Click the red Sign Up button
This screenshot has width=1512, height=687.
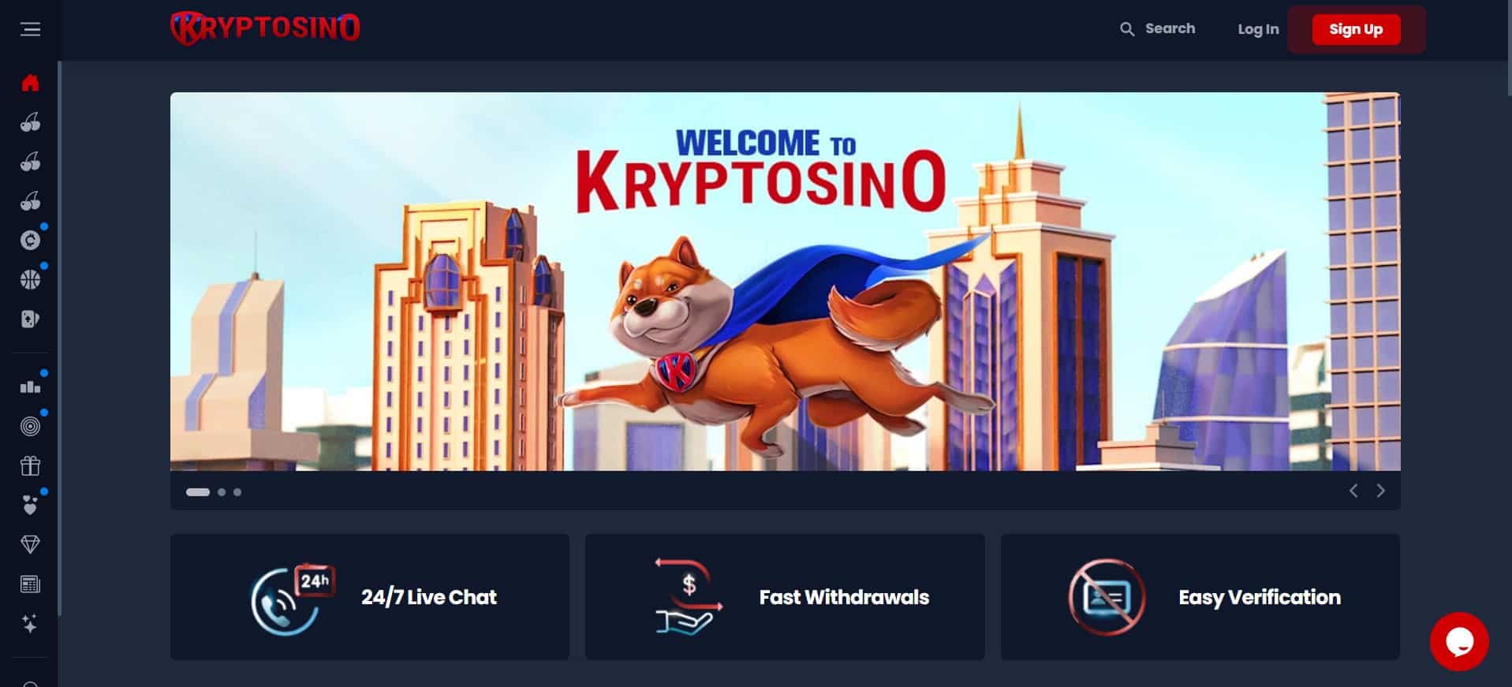click(x=1356, y=29)
